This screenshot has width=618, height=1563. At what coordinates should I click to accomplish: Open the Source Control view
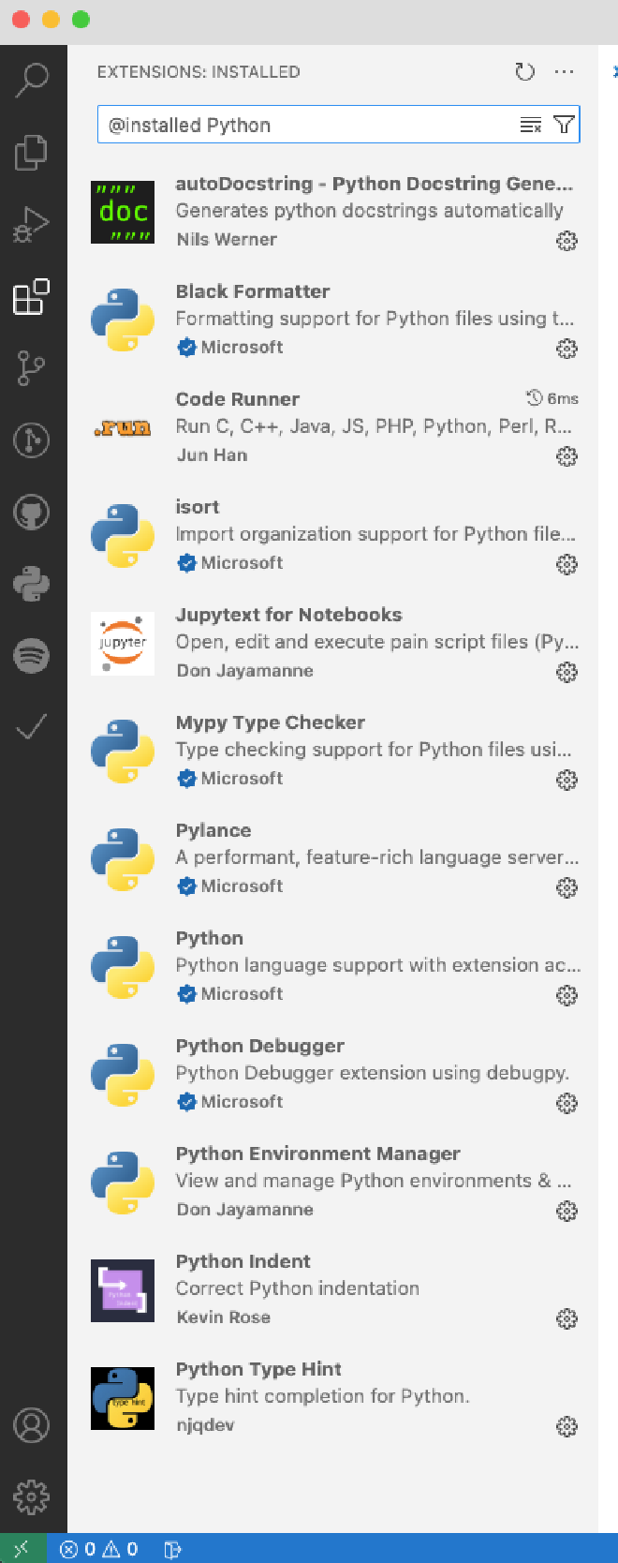(x=33, y=367)
